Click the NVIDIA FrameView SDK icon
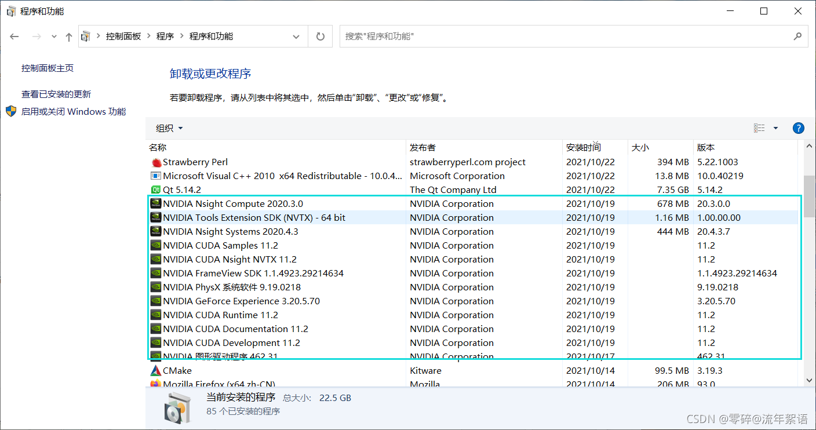 tap(155, 274)
